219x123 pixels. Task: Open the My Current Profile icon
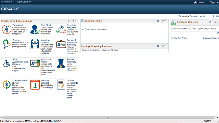35,64
